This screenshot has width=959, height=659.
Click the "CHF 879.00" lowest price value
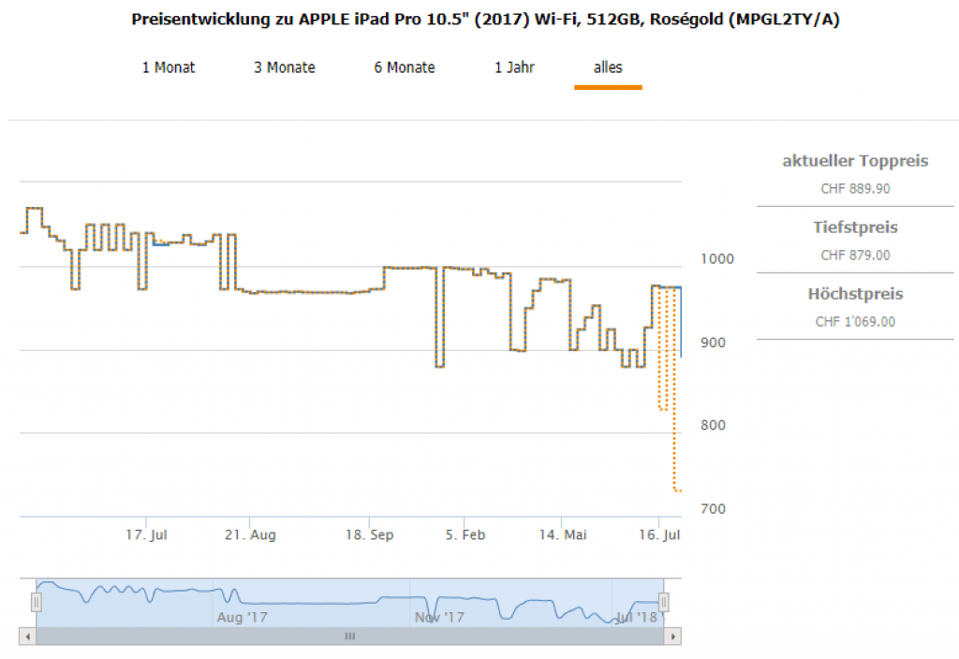pyautogui.click(x=855, y=256)
